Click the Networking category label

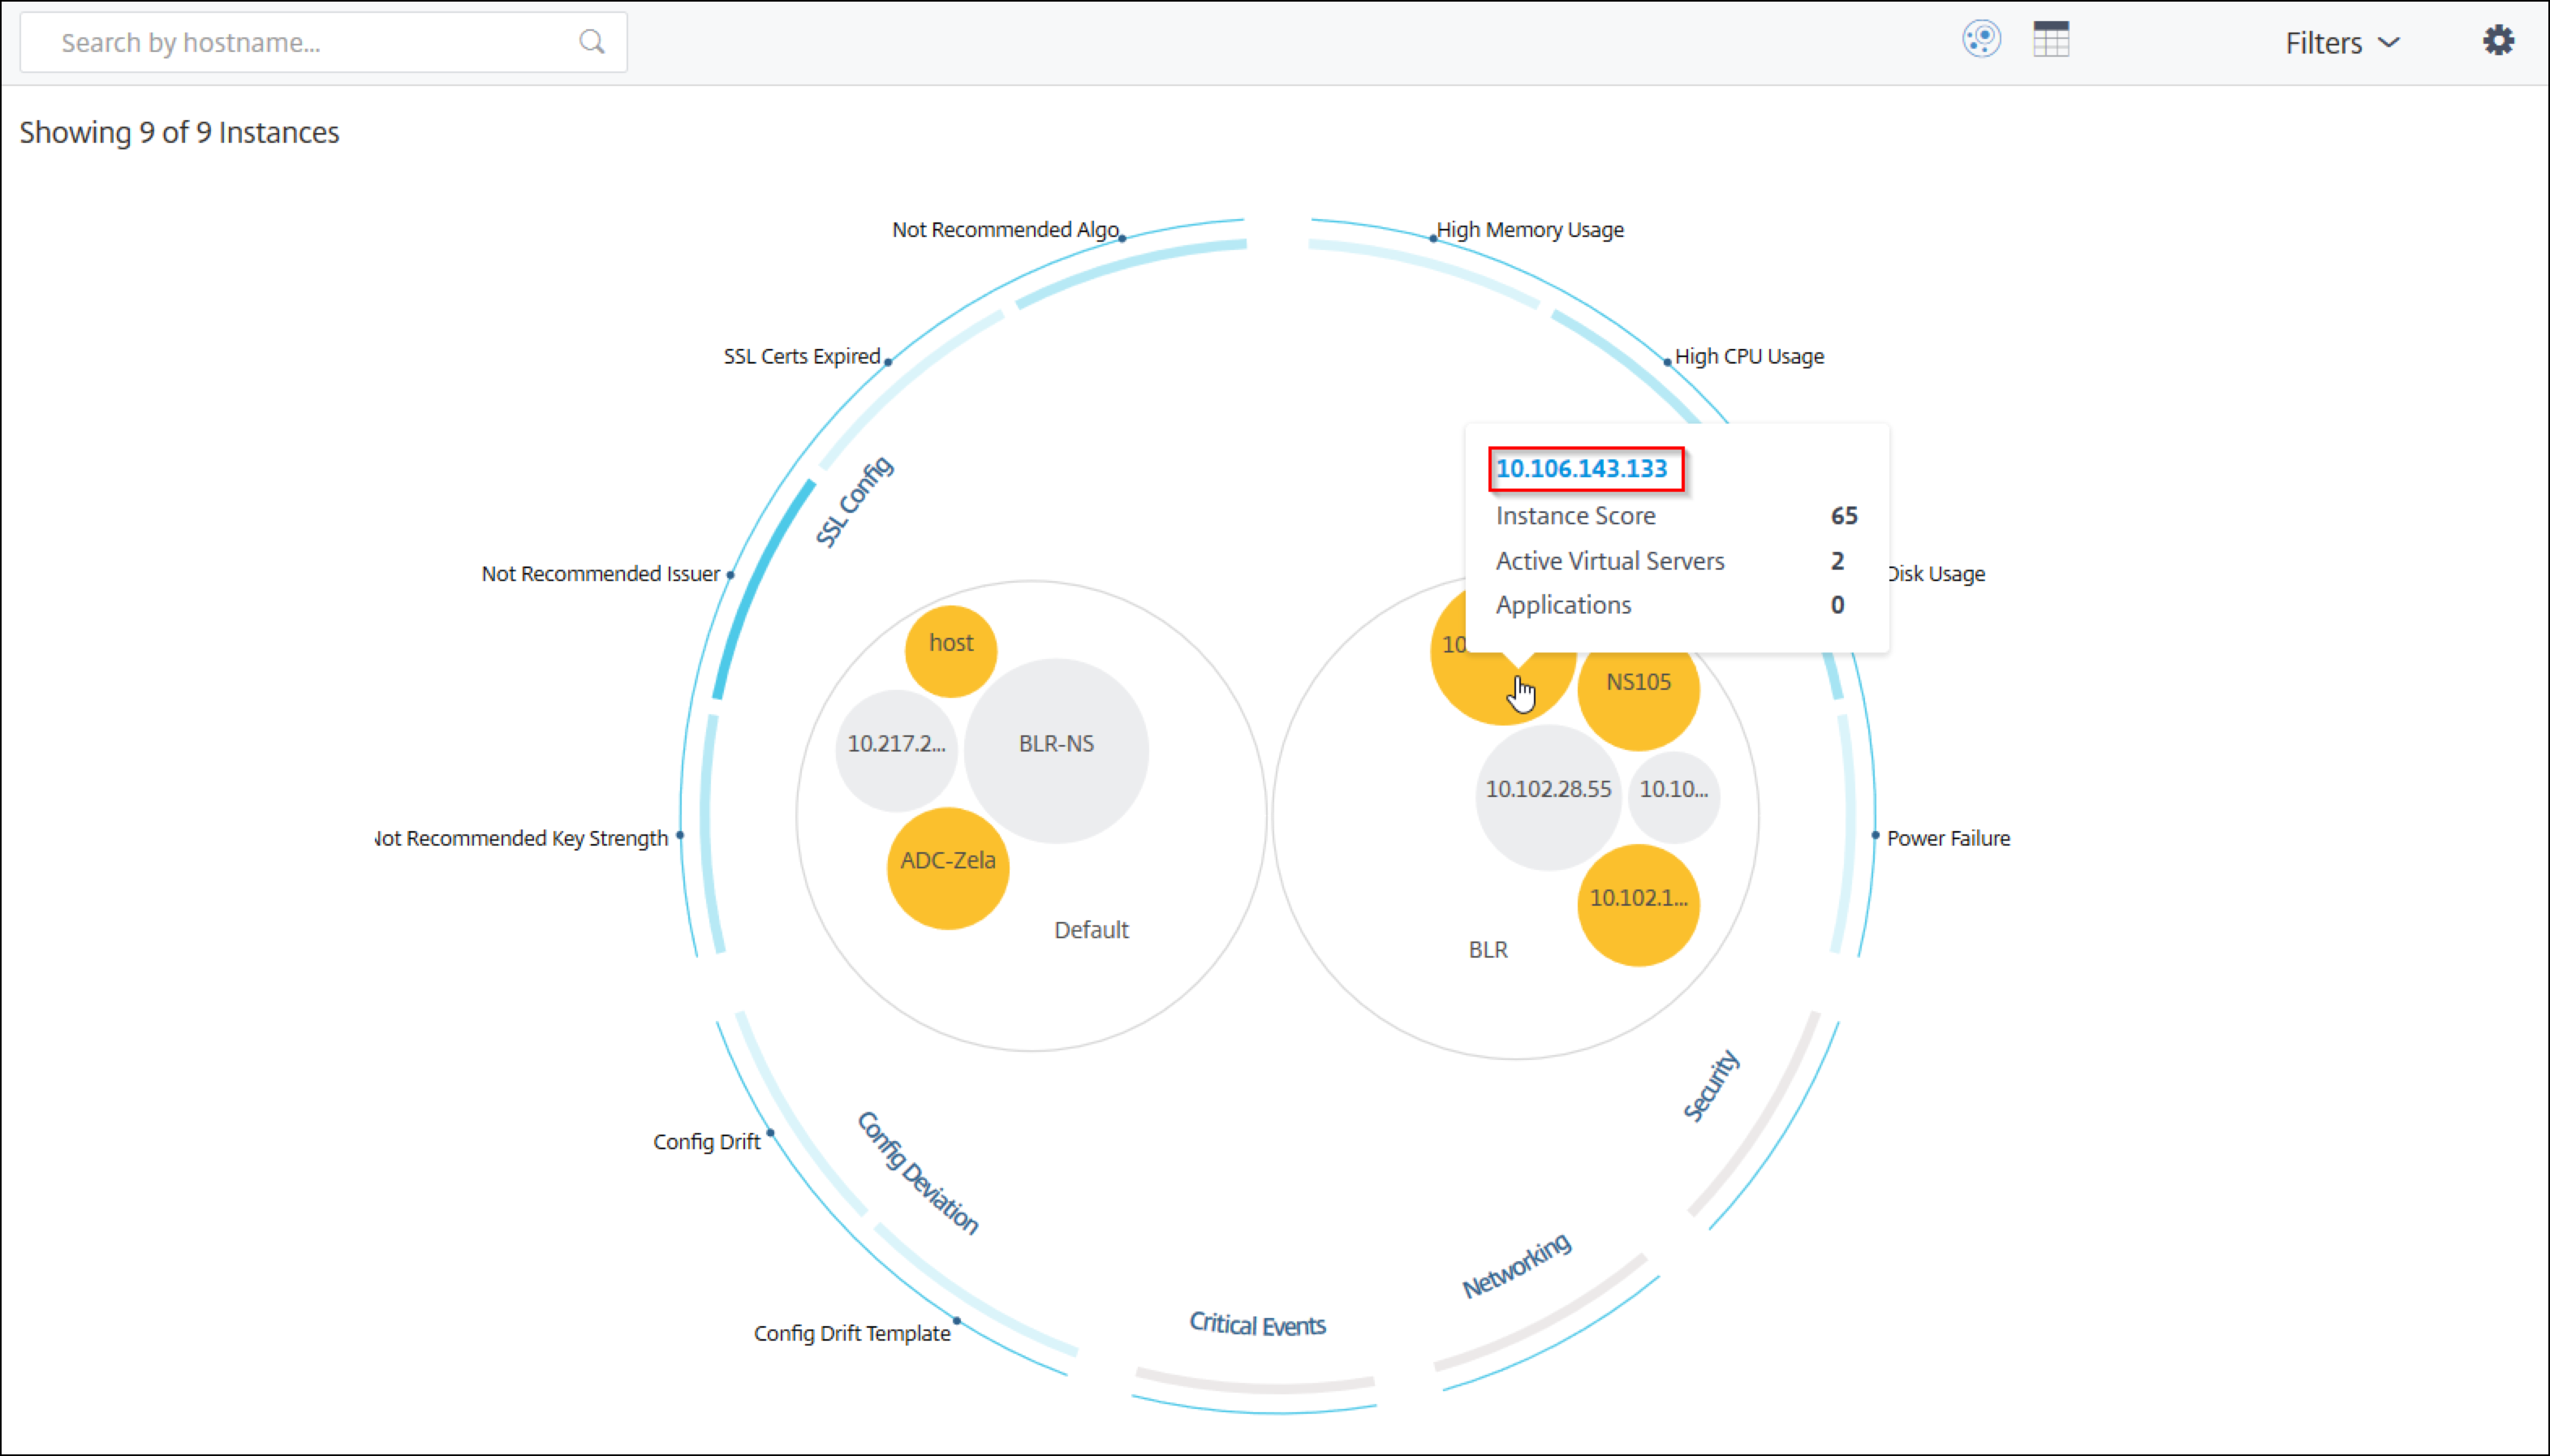(1516, 1265)
